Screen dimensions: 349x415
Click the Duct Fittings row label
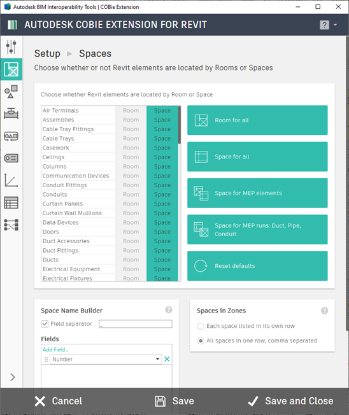click(61, 250)
